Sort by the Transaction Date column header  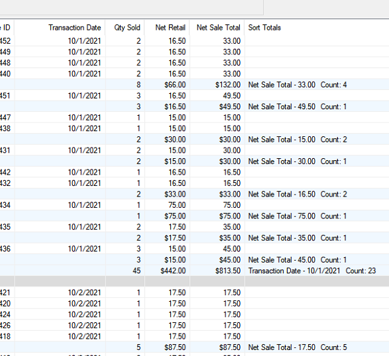click(60, 28)
